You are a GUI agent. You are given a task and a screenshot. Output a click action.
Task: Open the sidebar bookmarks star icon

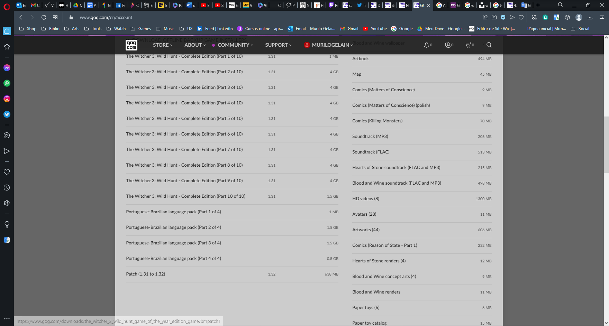(x=7, y=47)
